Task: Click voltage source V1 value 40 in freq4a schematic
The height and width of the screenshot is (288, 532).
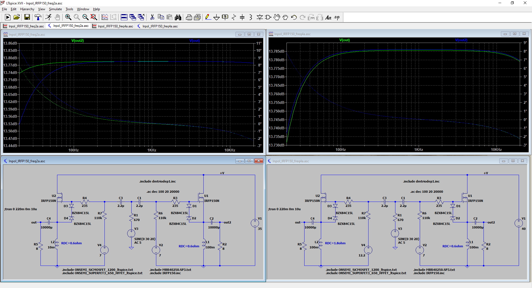Action: [x=523, y=229]
